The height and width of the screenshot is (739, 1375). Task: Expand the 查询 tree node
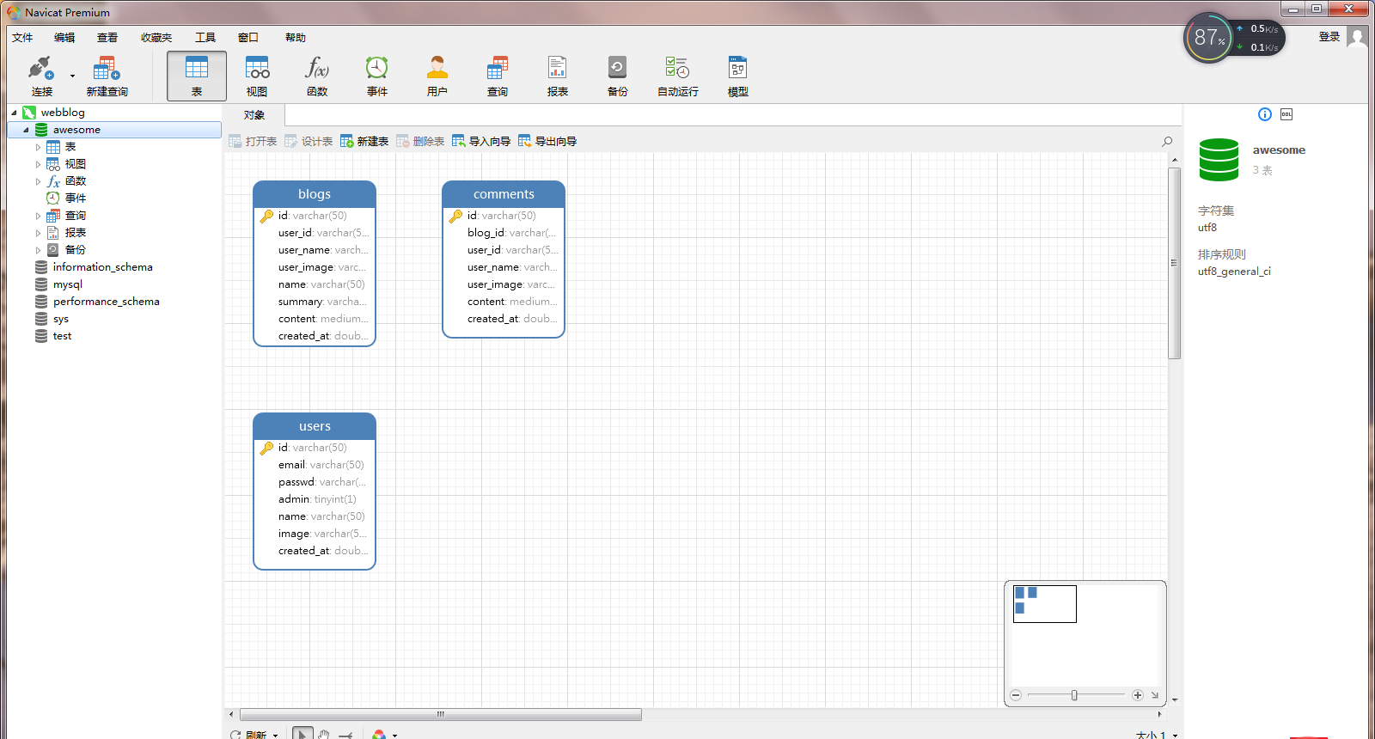click(38, 216)
